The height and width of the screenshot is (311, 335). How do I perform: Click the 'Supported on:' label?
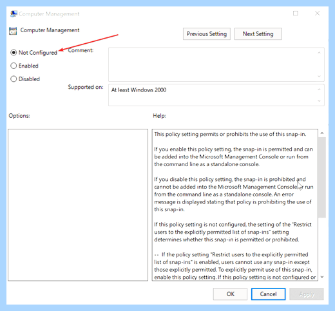86,87
